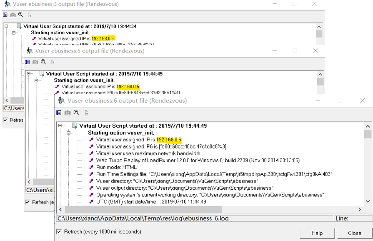Click scroll-down arrow of ebusiness:6 vertical scrollbar
Image resolution: width=373 pixels, height=241 pixels.
[x=368, y=202]
